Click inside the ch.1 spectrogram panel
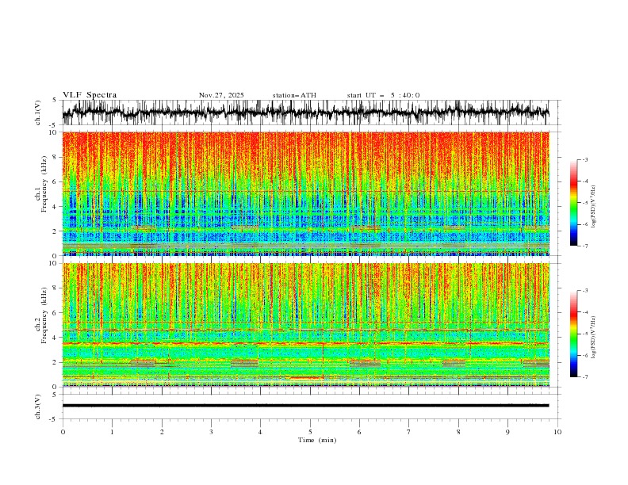Viewport: 628px width, 485px height. [305, 193]
